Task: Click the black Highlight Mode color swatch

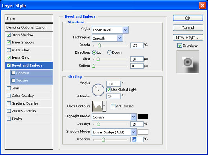Action: click(x=143, y=117)
